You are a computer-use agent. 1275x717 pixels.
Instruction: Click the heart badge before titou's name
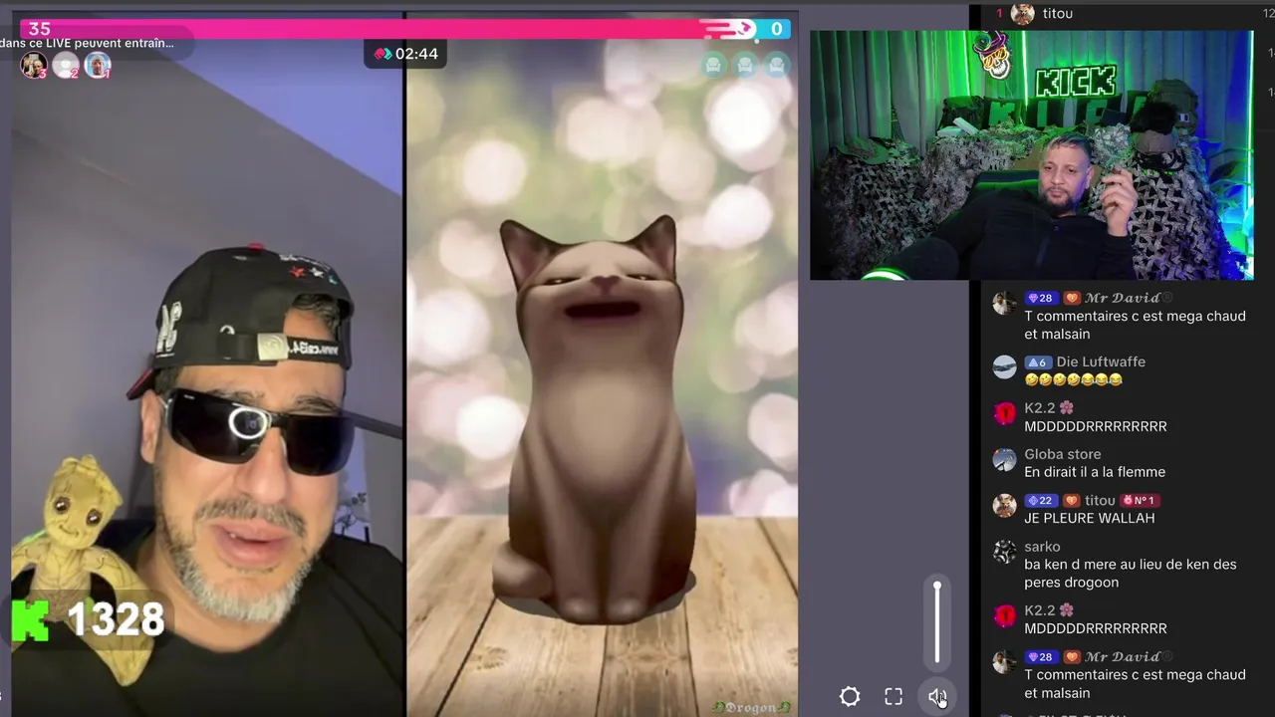point(1071,501)
